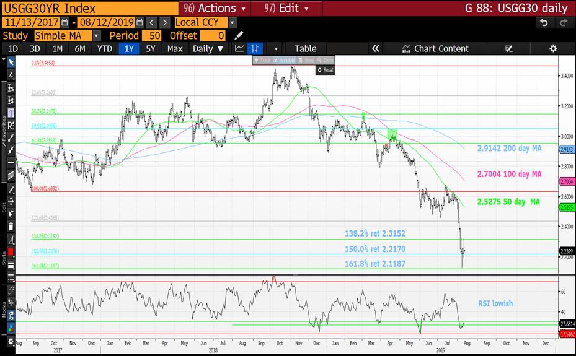The image size is (576, 356).
Task: Select the dollar change measure tool
Action: (x=11, y=100)
